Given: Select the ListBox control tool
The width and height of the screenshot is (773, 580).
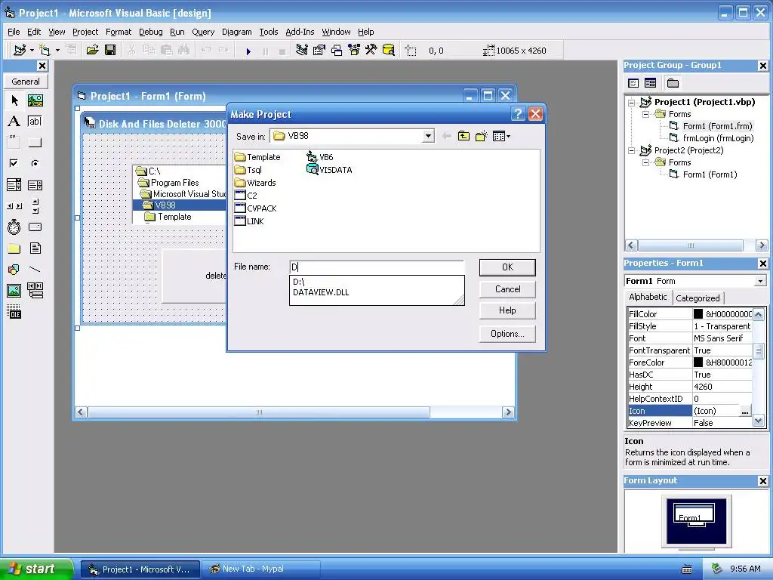Looking at the screenshot, I should tap(35, 185).
